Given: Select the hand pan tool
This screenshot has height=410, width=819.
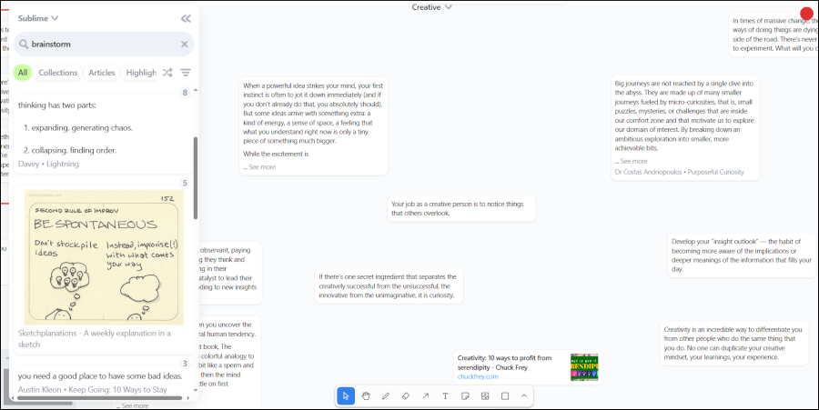Looking at the screenshot, I should pyautogui.click(x=366, y=396).
